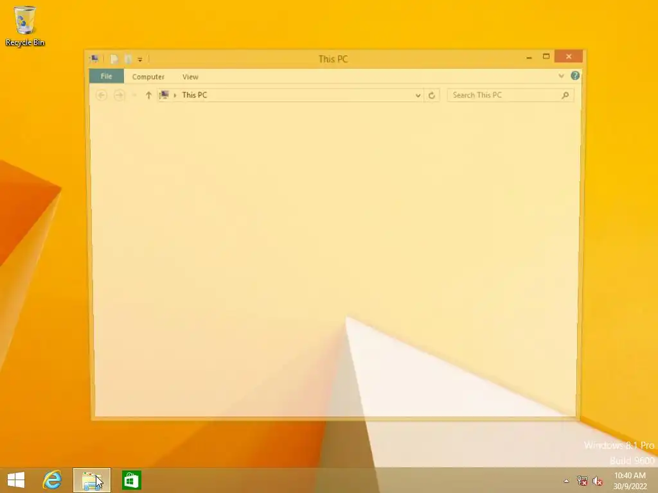The width and height of the screenshot is (658, 493).
Task: Expand the breadcrumb arrow before This PC
Action: click(x=175, y=95)
